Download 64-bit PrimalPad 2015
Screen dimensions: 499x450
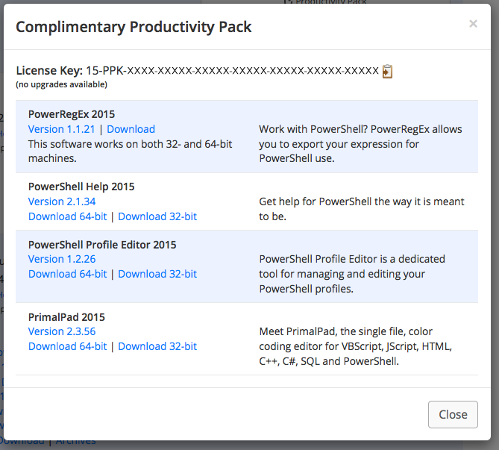point(67,346)
